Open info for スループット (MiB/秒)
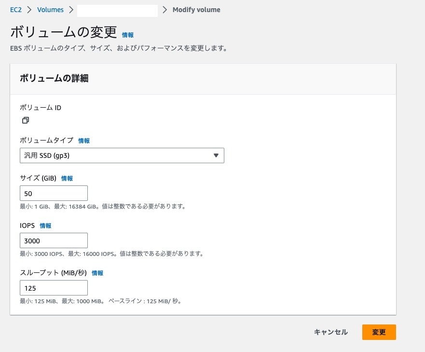 97,273
